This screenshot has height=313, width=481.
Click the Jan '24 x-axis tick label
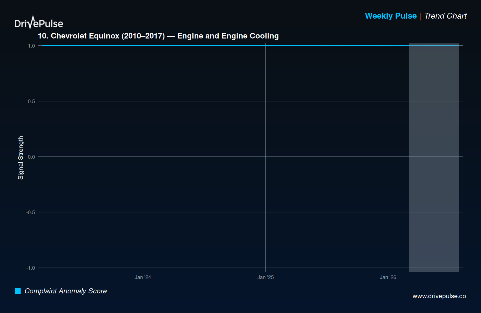143,277
